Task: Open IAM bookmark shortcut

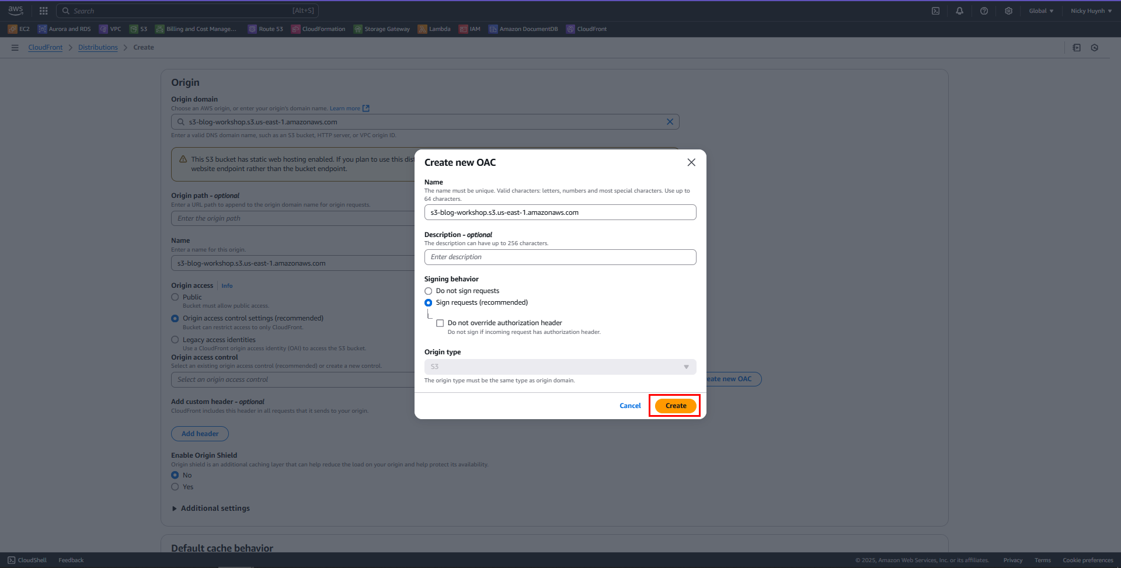Action: (469, 29)
